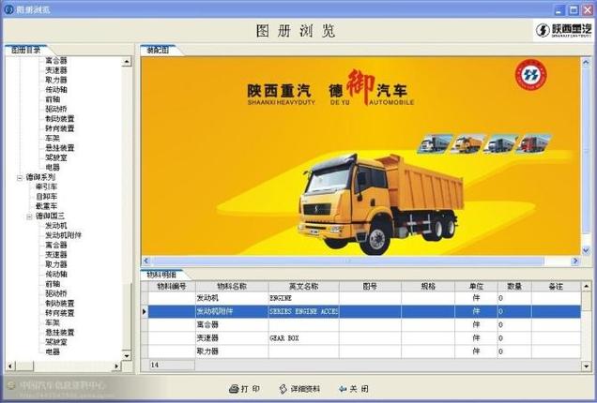Image resolution: width=597 pixels, height=403 pixels.
Task: Click material table scroll down arrow
Action: (x=587, y=366)
